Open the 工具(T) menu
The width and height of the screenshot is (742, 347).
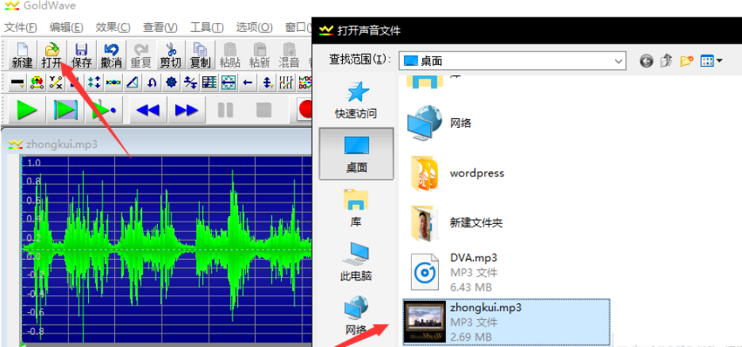point(206,27)
